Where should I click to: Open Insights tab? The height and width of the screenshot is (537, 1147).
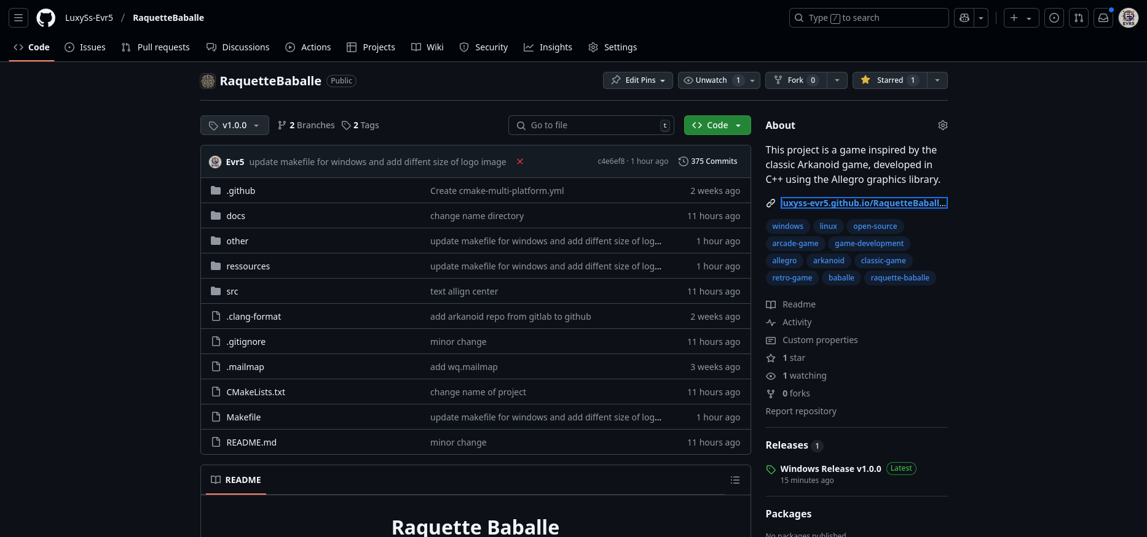click(548, 47)
